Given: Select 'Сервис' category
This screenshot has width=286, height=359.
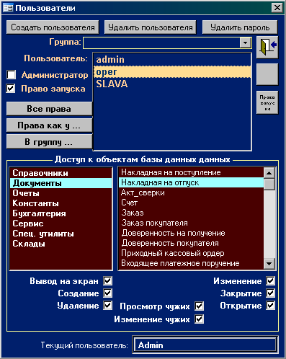Looking at the screenshot, I should click(61, 223).
